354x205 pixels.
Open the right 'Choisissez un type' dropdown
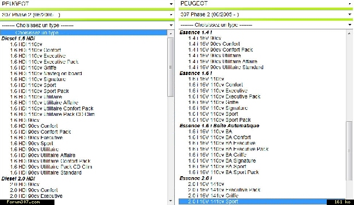pos(266,25)
